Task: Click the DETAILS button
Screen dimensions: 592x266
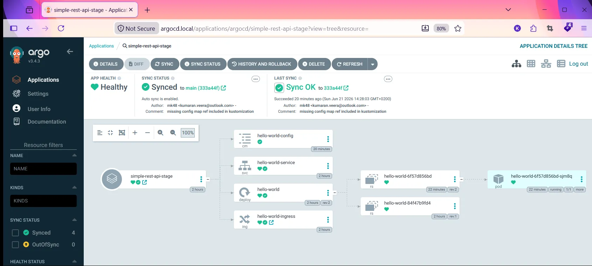Action: tap(106, 64)
